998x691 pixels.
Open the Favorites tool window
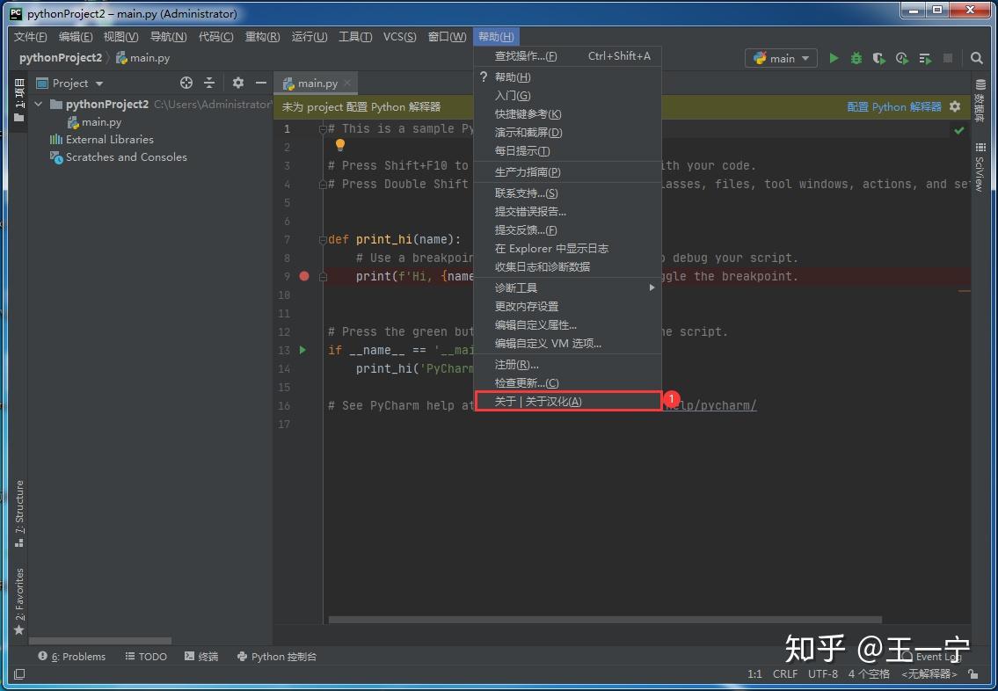[19, 601]
